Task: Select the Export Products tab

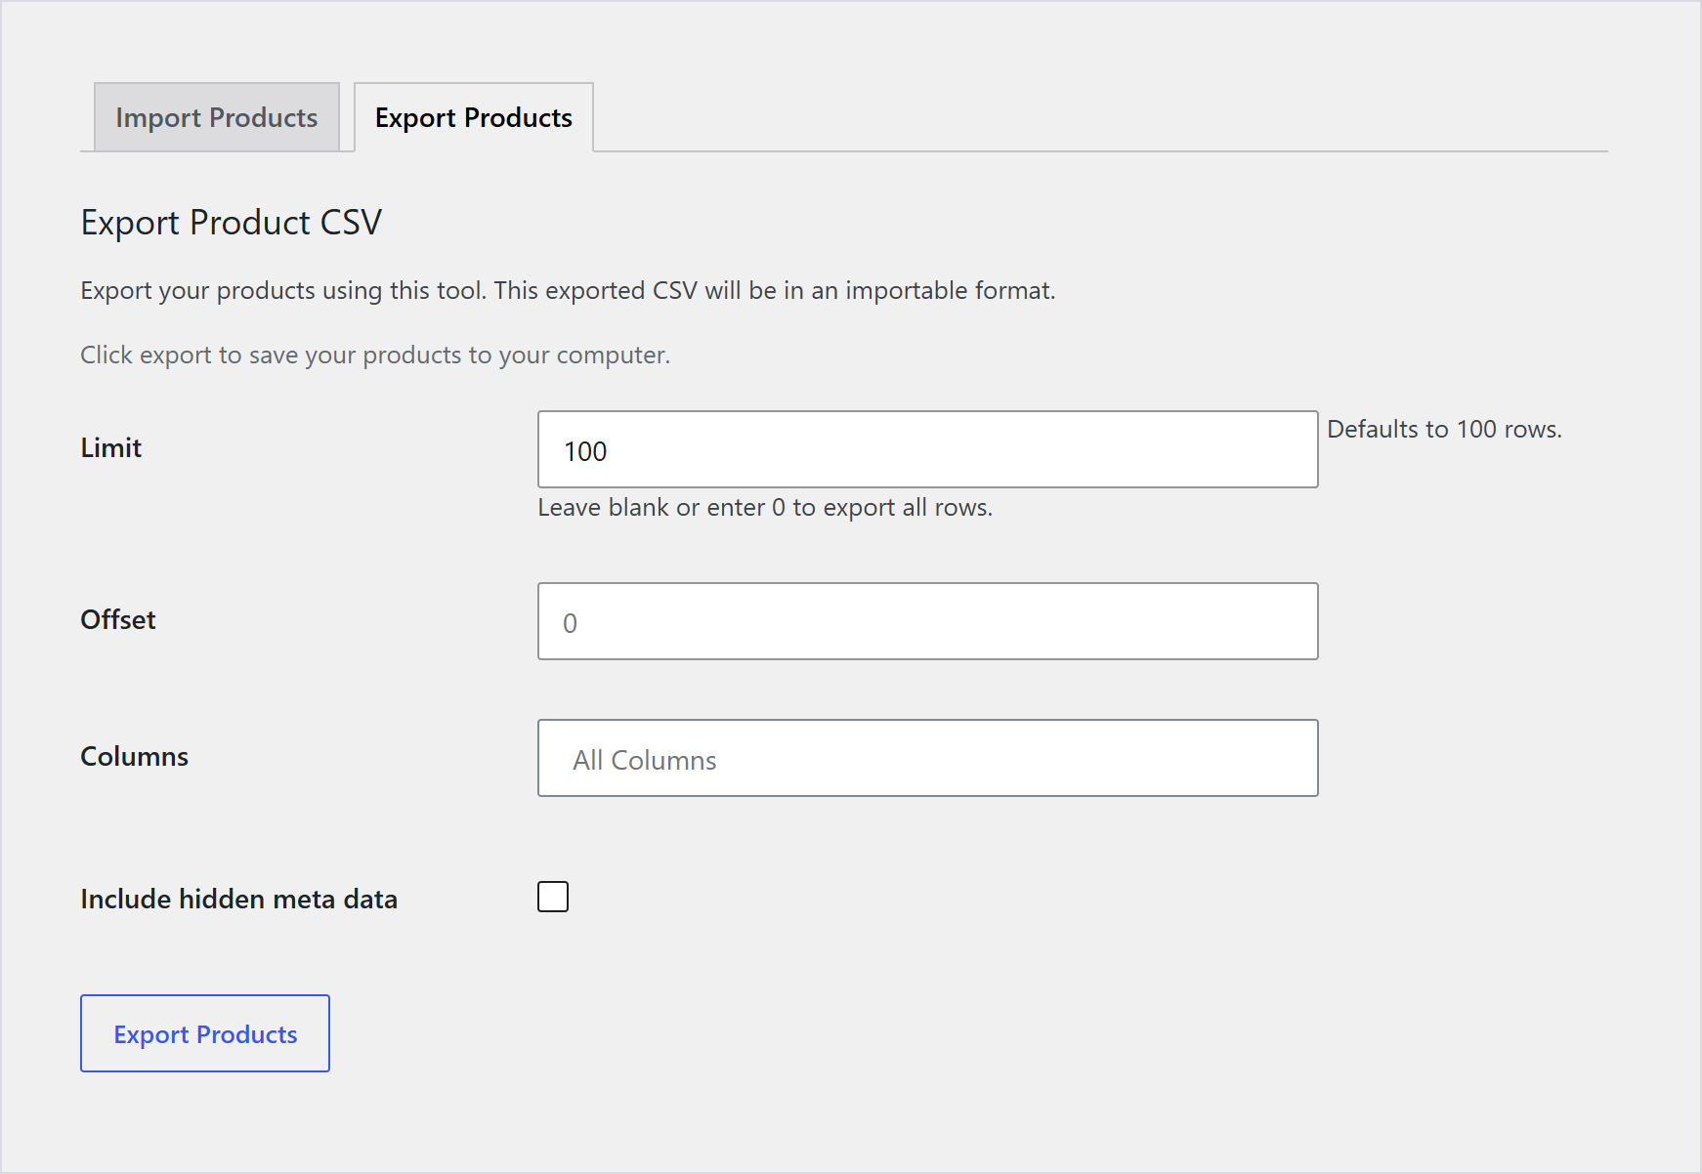Action: click(x=474, y=117)
